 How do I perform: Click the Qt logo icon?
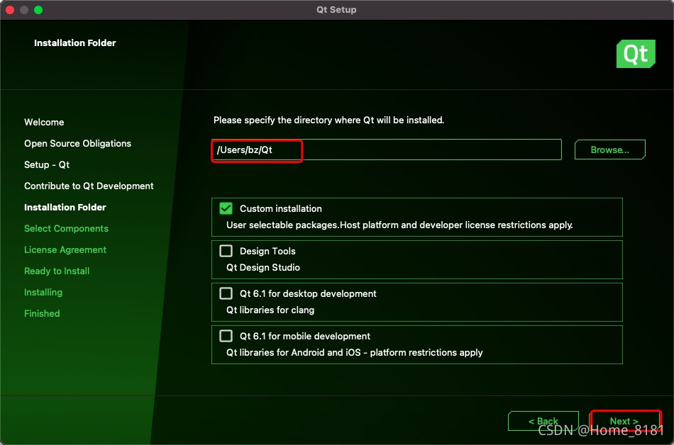pos(635,54)
